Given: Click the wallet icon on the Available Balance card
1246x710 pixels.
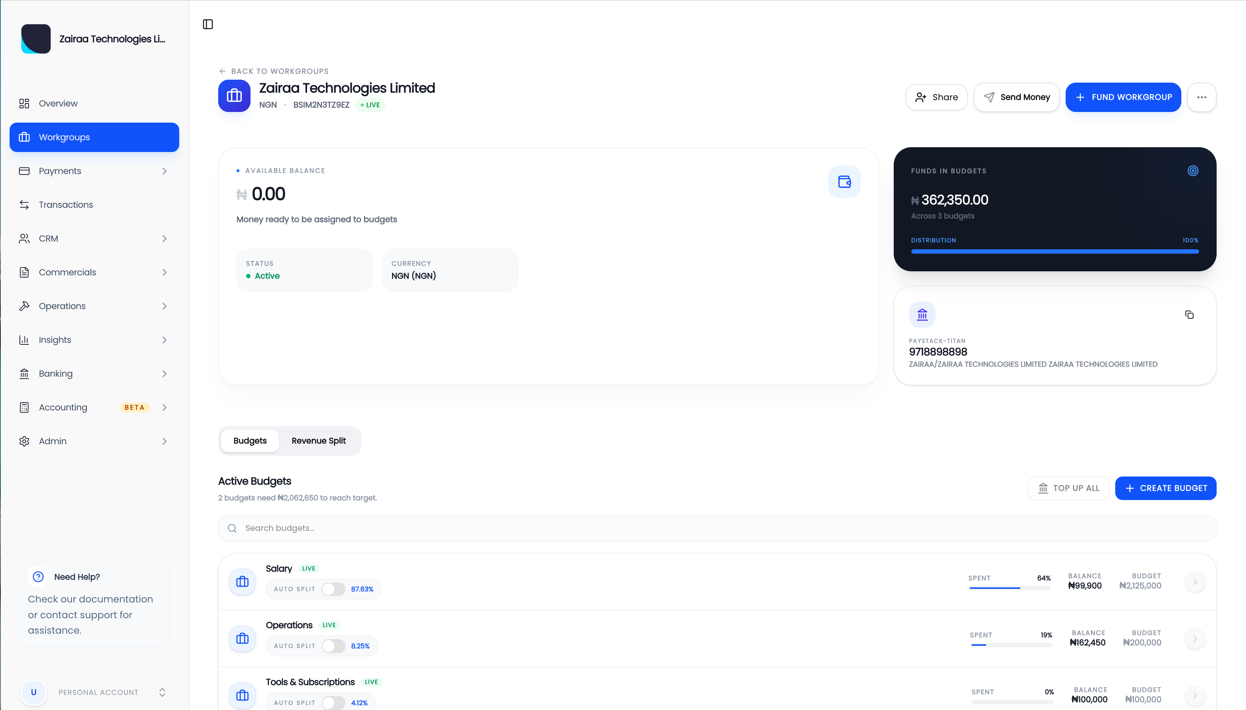Looking at the screenshot, I should 844,181.
